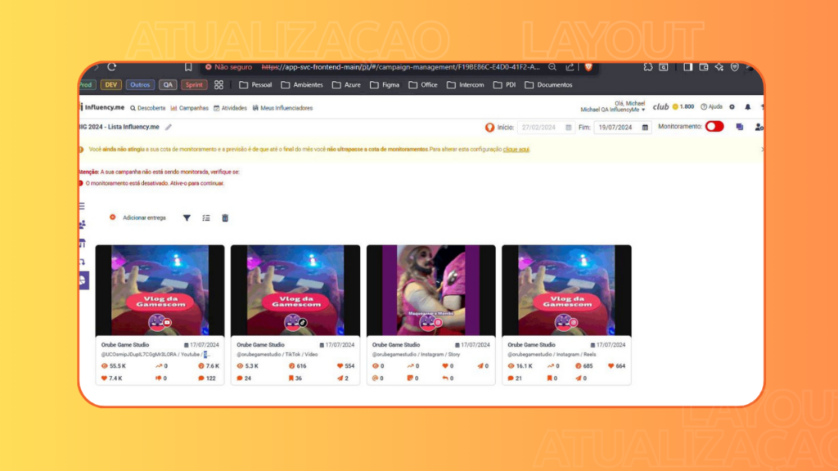Viewport: 838px width, 471px height.
Task: Open the Brave shield icon
Action: [x=588, y=67]
